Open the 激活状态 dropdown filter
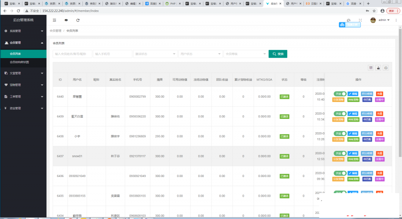The width and height of the screenshot is (402, 219). click(x=155, y=54)
